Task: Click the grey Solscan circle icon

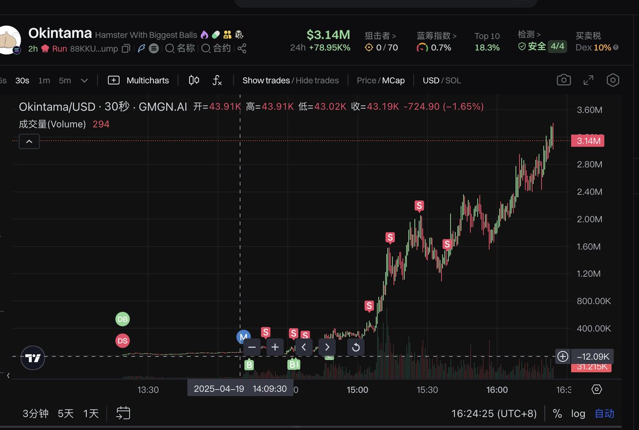Action: [154, 48]
